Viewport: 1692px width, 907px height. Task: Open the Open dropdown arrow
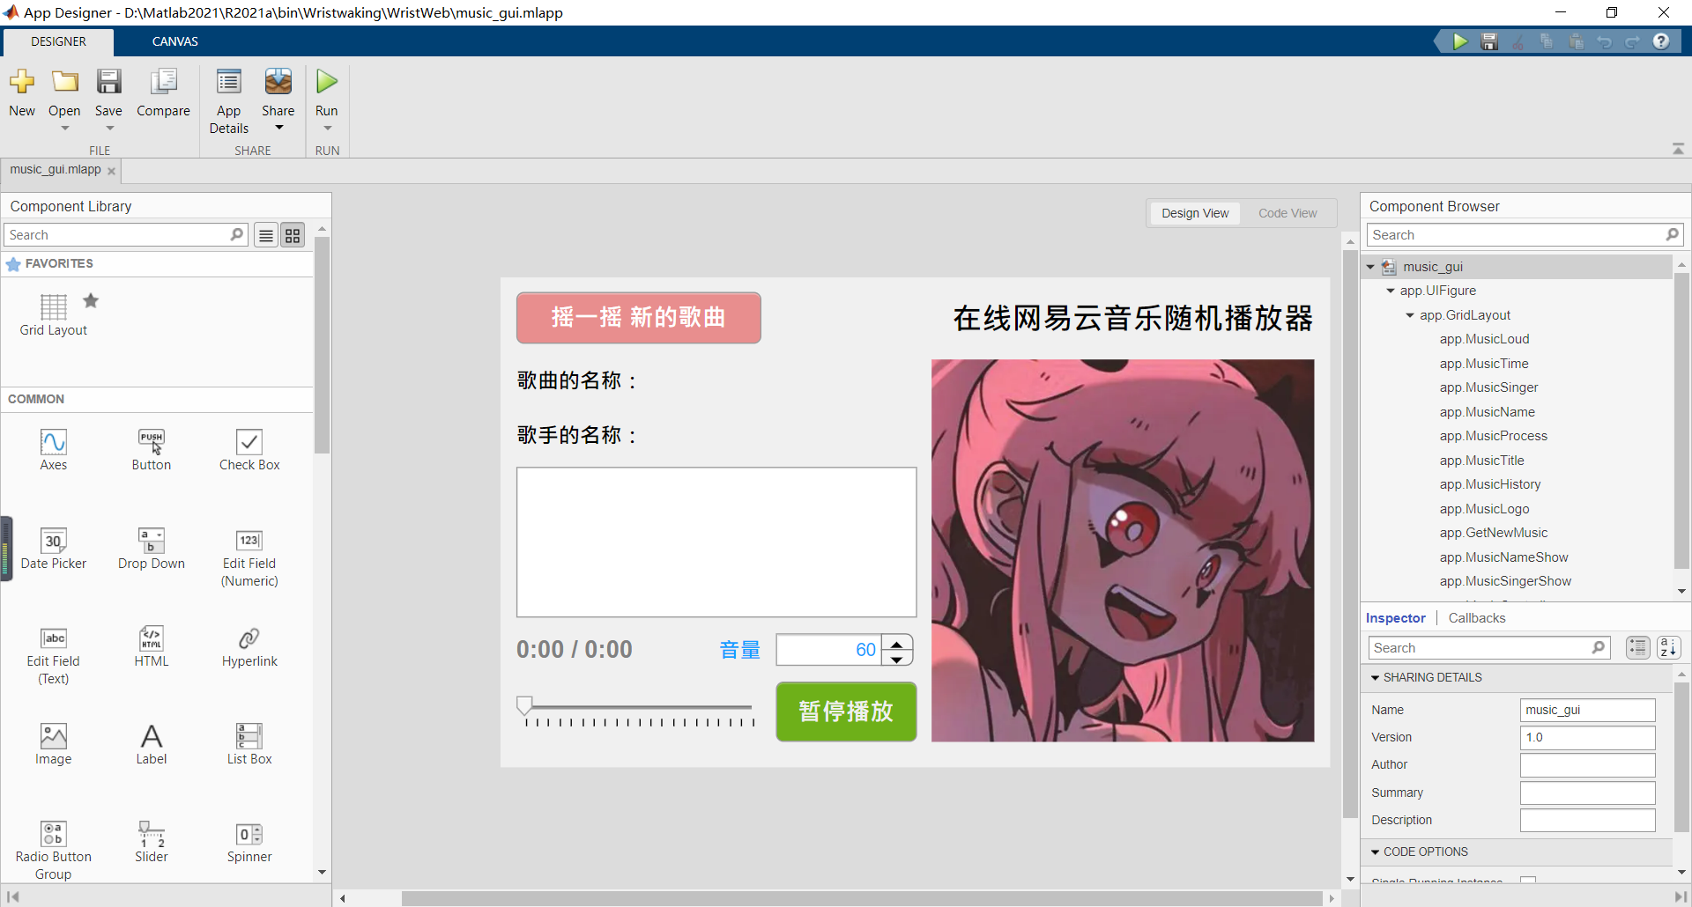tap(64, 129)
